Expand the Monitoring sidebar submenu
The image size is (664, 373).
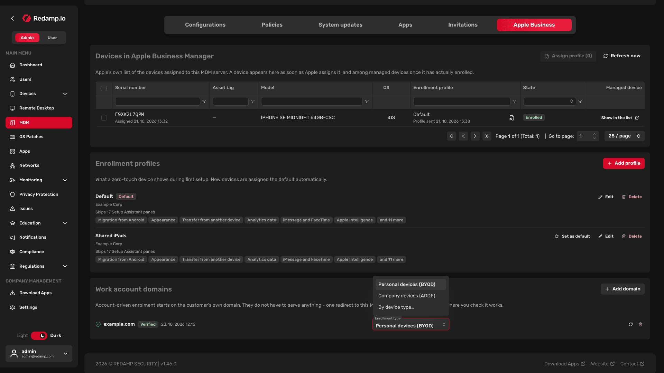point(65,180)
